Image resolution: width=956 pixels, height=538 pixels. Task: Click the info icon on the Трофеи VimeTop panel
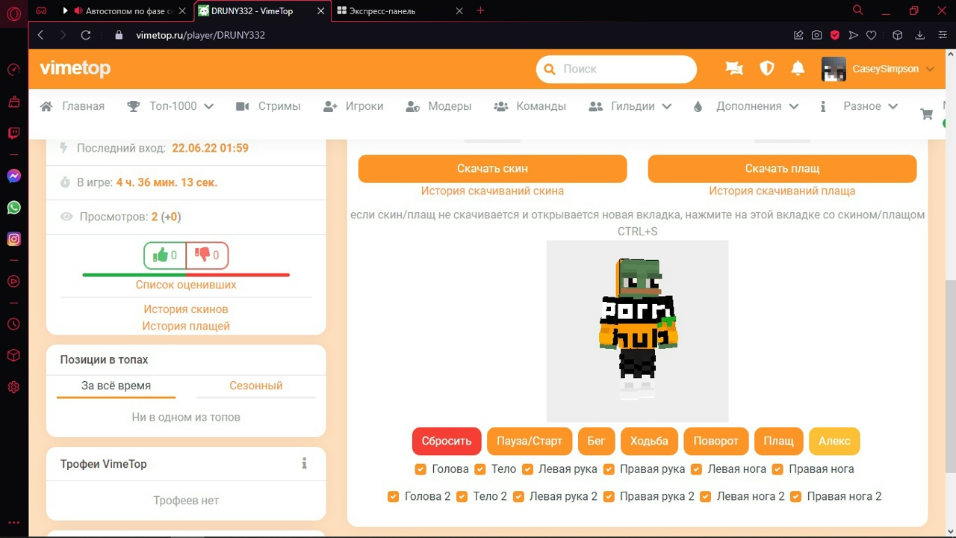tap(304, 463)
